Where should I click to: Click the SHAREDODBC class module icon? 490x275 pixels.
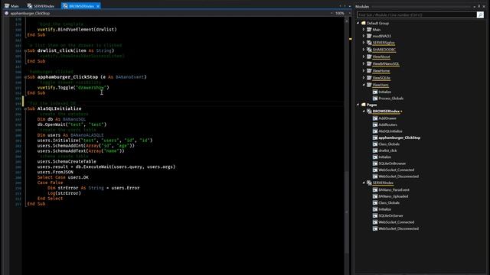[x=369, y=49]
